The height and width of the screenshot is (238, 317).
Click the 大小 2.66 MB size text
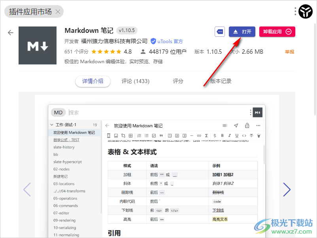(247, 52)
